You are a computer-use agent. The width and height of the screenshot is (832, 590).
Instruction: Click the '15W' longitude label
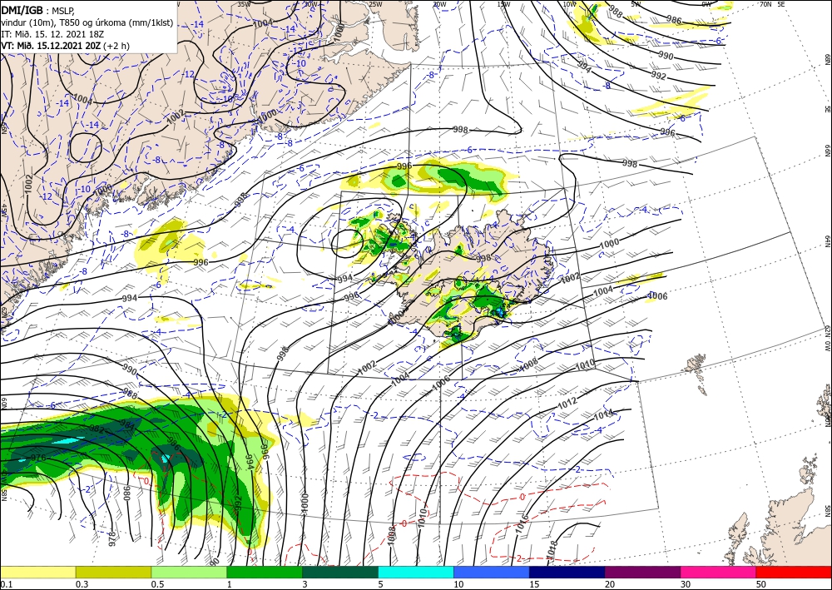(504, 3)
